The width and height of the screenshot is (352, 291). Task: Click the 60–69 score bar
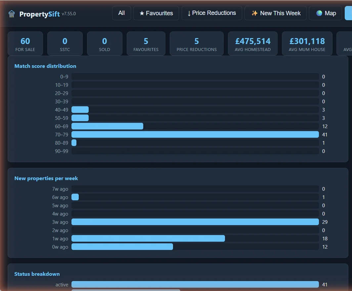click(x=107, y=126)
